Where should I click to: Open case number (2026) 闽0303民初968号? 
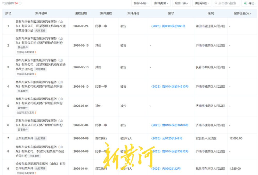point(168,26)
